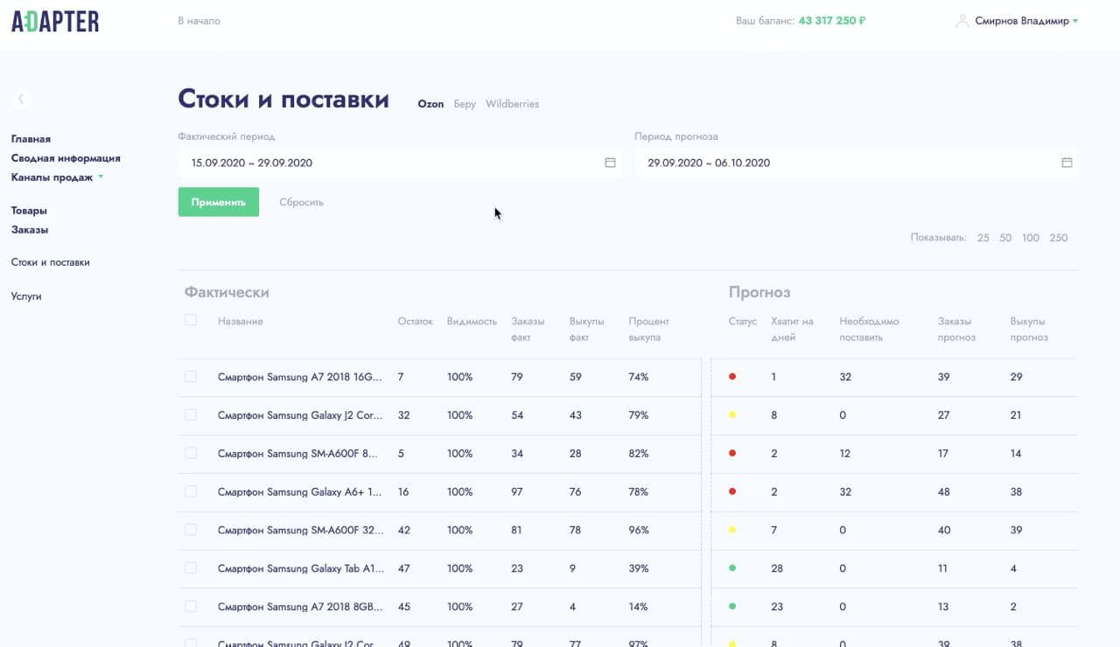Switch to the Wildberries tab

click(x=512, y=104)
